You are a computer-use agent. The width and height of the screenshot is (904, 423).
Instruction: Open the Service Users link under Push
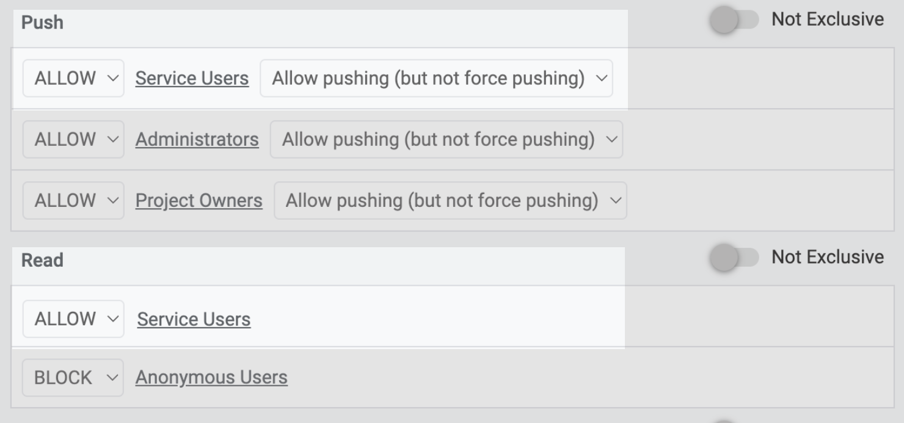tap(192, 78)
